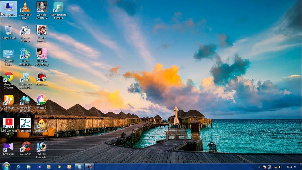Open the Action Center flag icon
Image resolution: width=302 pixels, height=170 pixels.
click(x=264, y=167)
